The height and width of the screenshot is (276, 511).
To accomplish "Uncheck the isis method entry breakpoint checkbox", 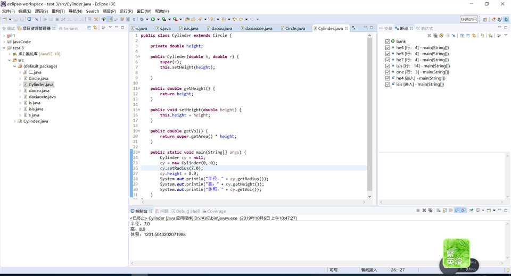I will pos(388,85).
